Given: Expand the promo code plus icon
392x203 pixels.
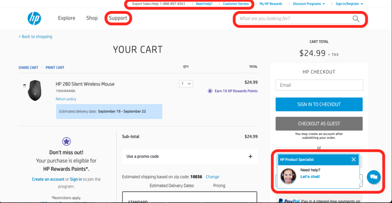Looking at the screenshot, I should click(x=250, y=156).
